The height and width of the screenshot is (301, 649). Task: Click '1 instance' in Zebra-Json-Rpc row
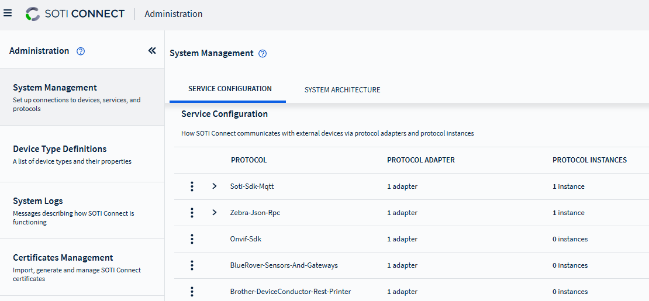click(x=569, y=213)
